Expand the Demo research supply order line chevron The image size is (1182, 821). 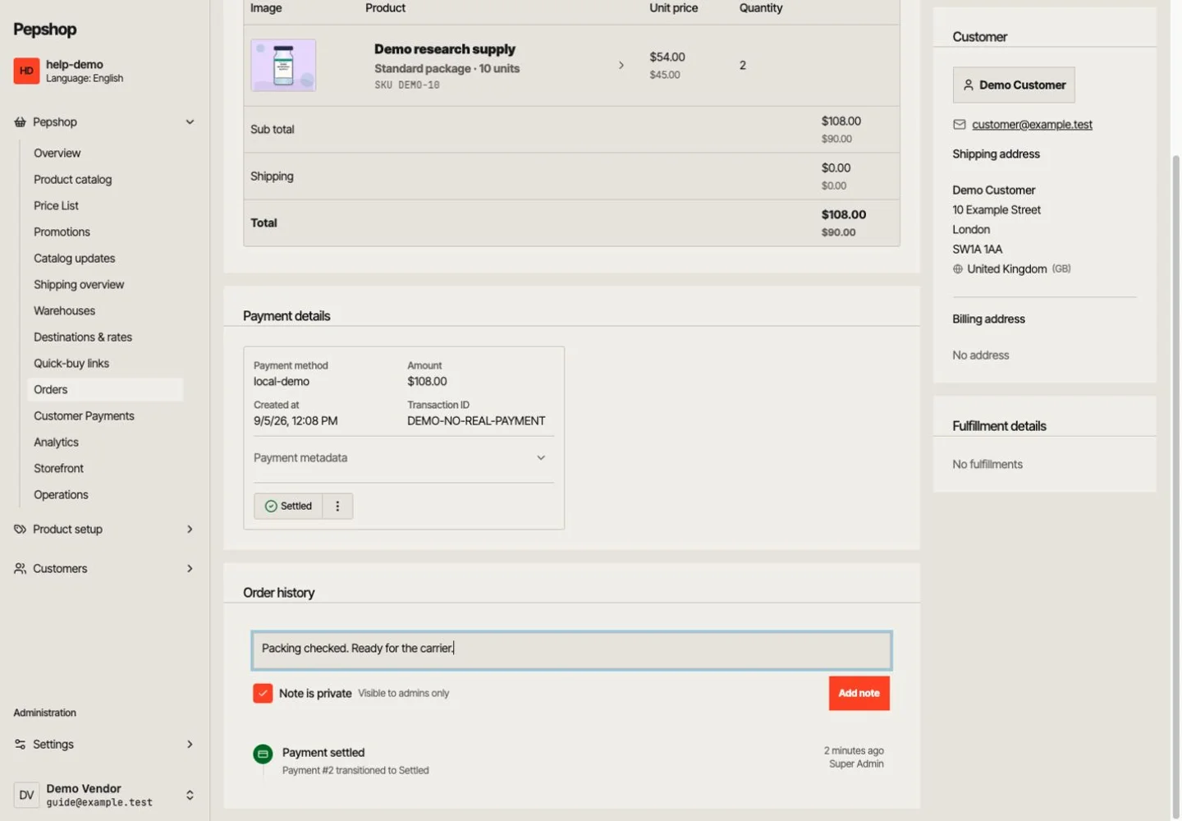(621, 65)
